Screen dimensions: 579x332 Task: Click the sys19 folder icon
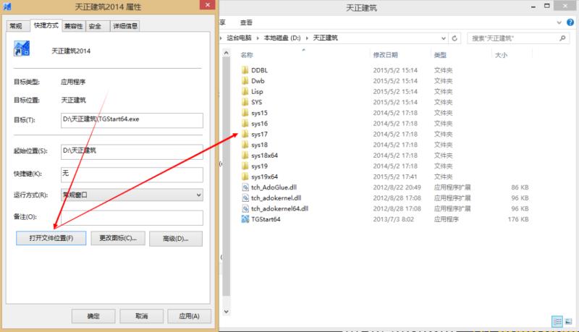coord(245,166)
